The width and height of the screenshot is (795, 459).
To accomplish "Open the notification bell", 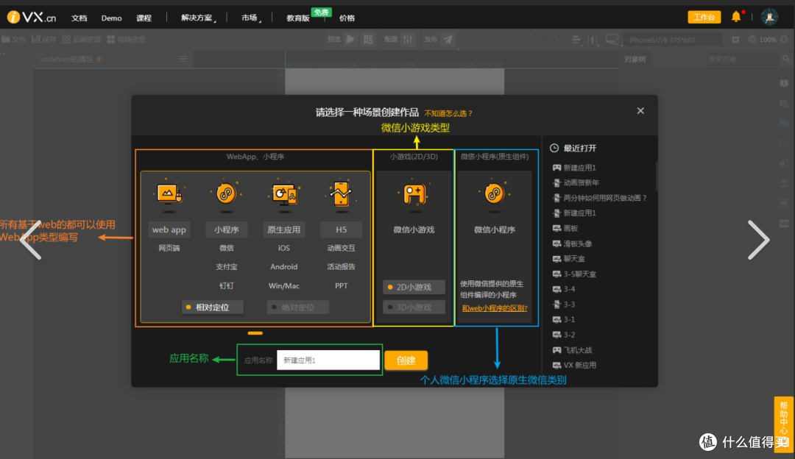I will pos(736,17).
